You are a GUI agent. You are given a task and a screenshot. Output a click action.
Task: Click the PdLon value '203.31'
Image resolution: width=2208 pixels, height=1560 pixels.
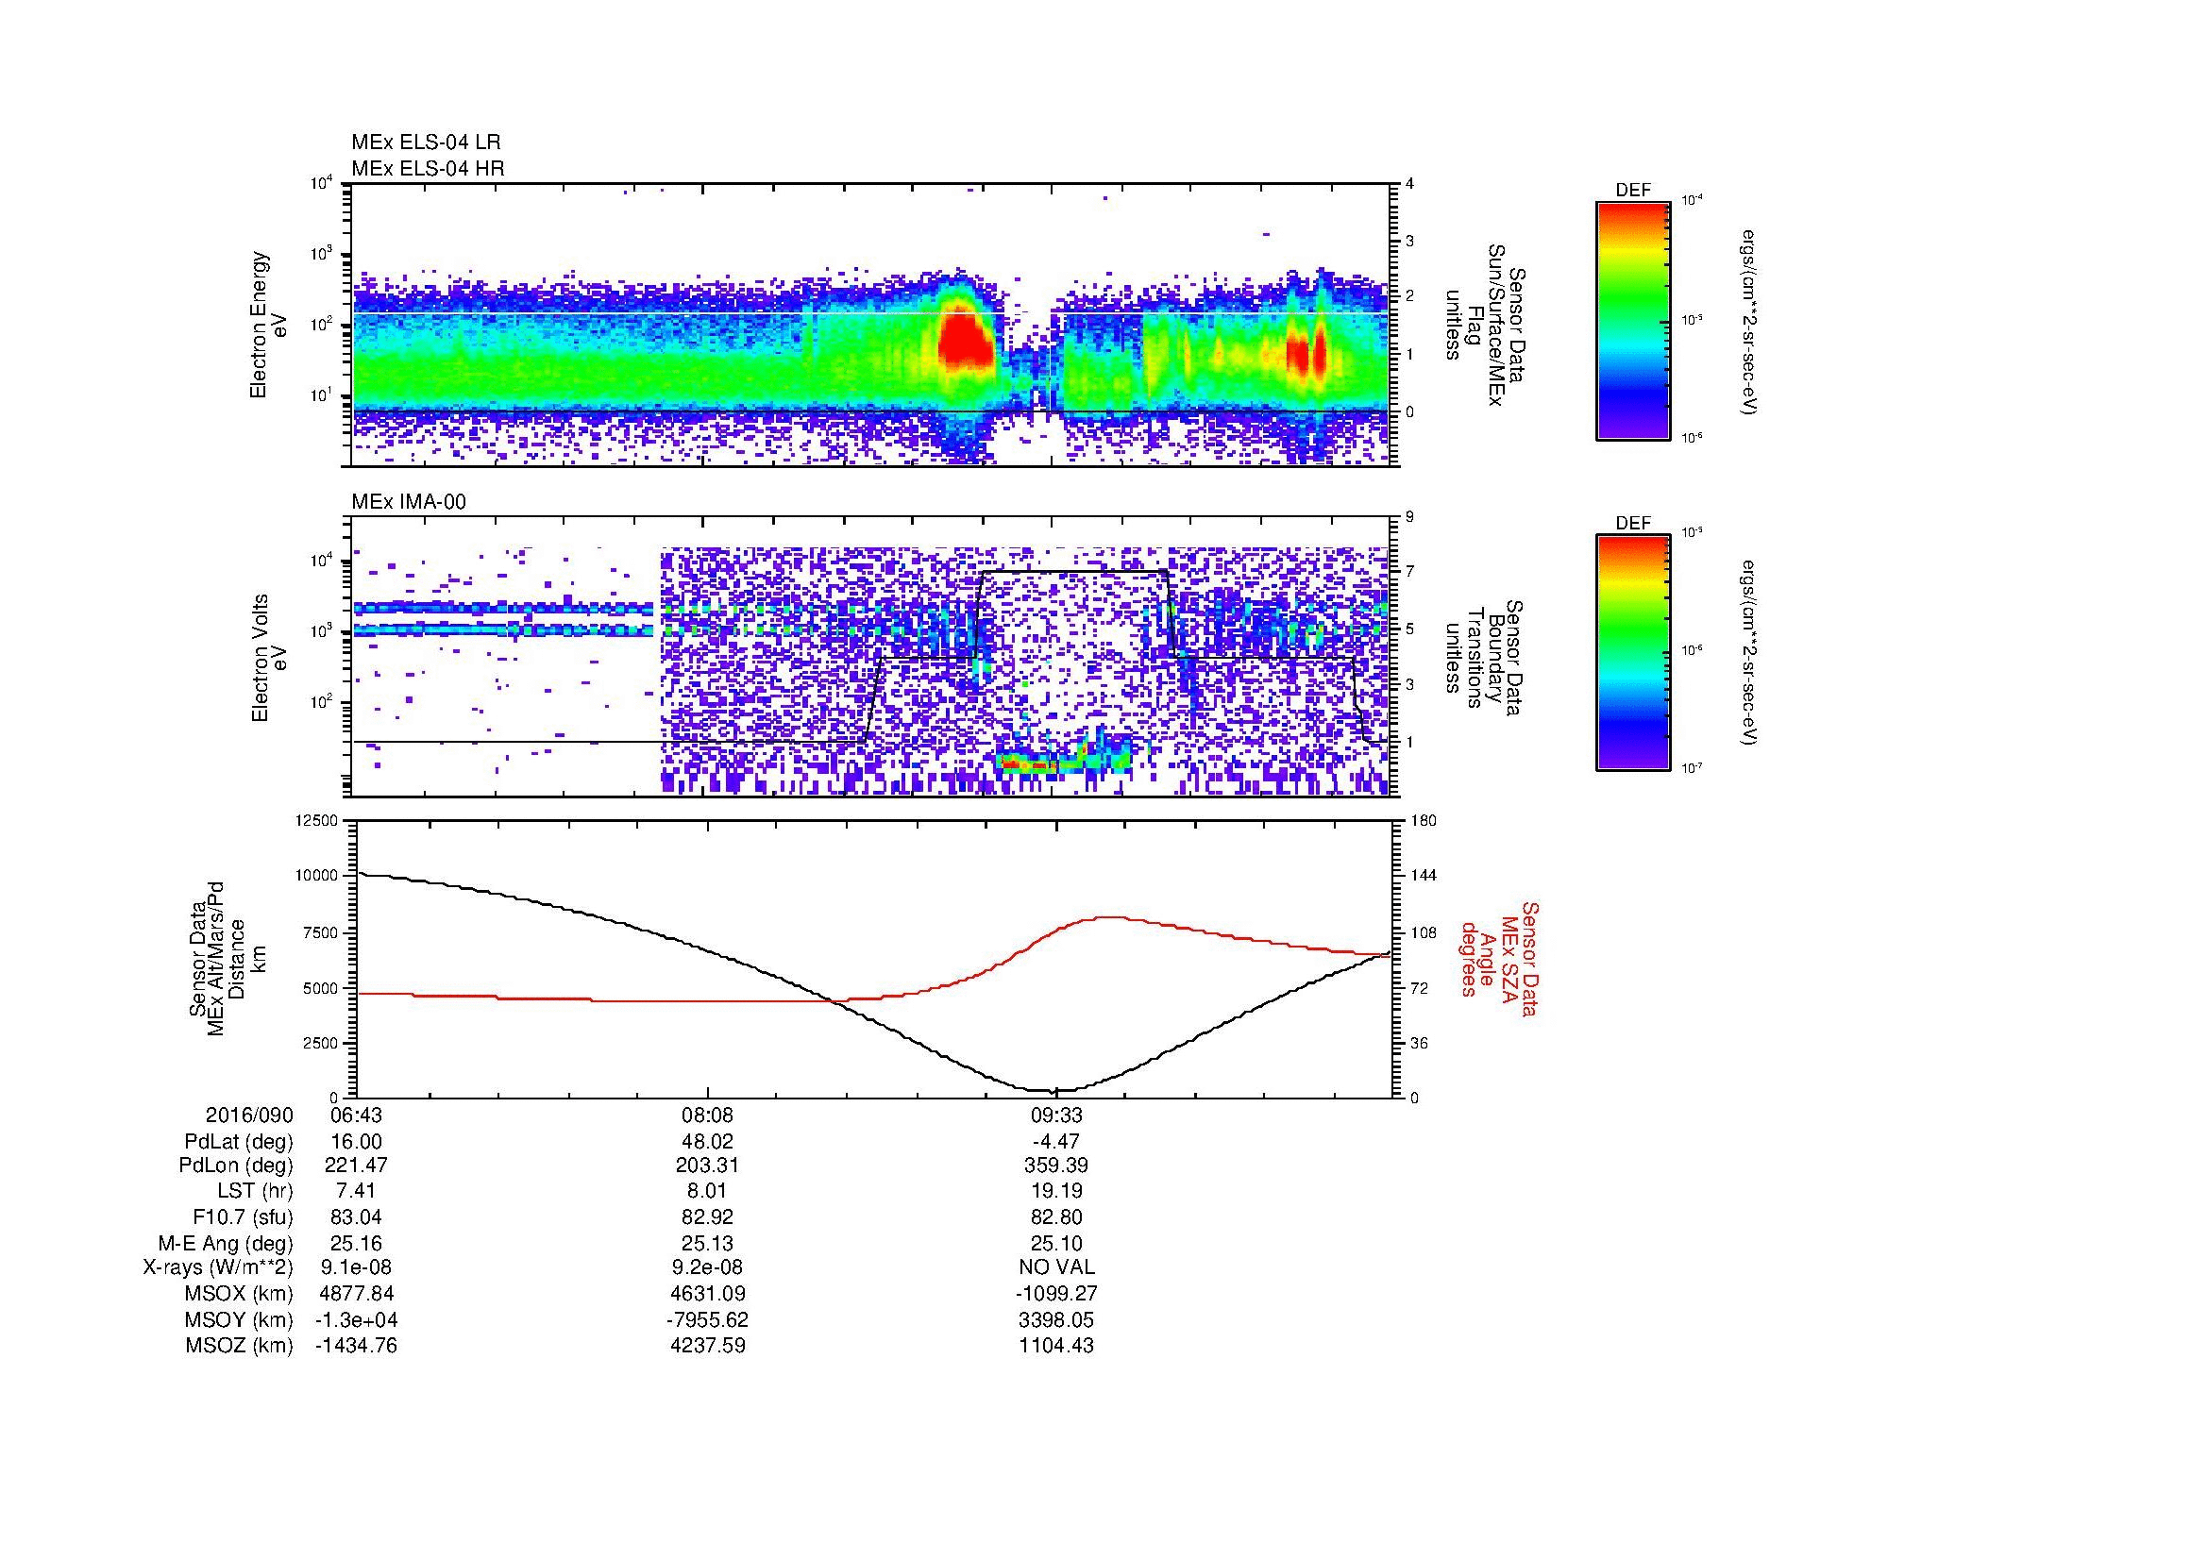708,1166
